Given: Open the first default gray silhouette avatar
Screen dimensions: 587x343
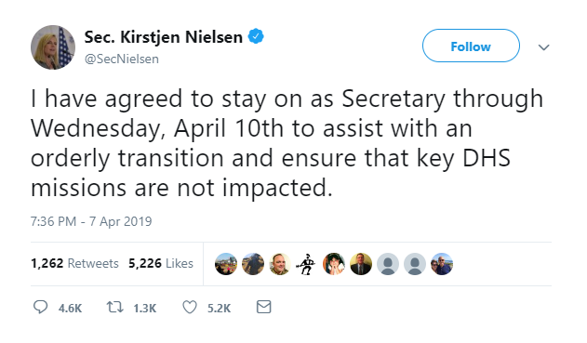Looking at the screenshot, I should tap(388, 264).
